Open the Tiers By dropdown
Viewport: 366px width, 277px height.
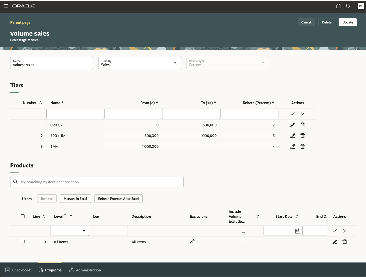point(175,63)
